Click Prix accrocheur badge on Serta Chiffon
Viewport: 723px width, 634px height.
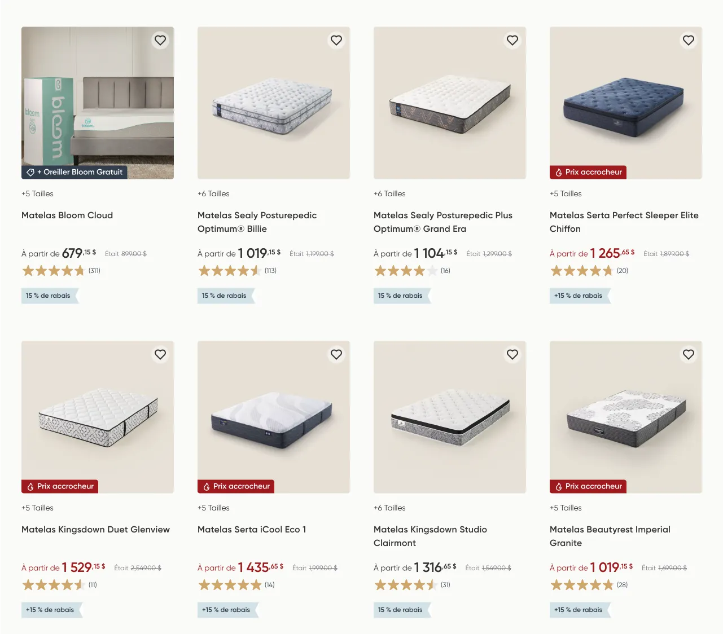pos(588,173)
